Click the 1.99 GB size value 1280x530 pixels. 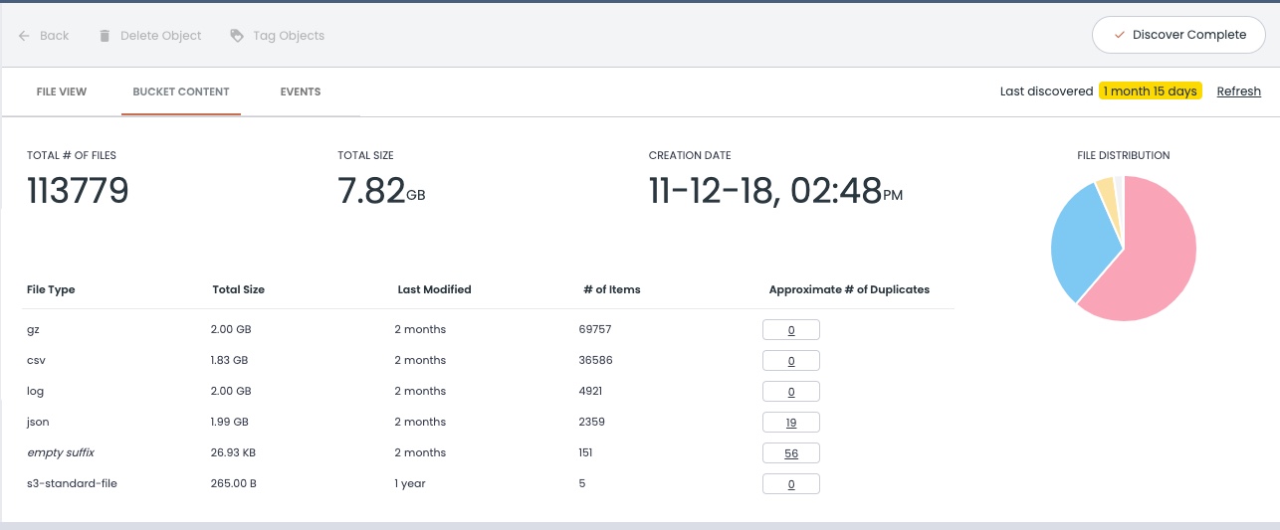229,422
